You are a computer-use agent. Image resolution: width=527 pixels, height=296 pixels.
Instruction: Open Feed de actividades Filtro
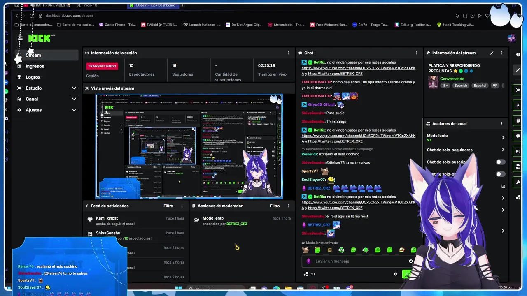tap(168, 206)
